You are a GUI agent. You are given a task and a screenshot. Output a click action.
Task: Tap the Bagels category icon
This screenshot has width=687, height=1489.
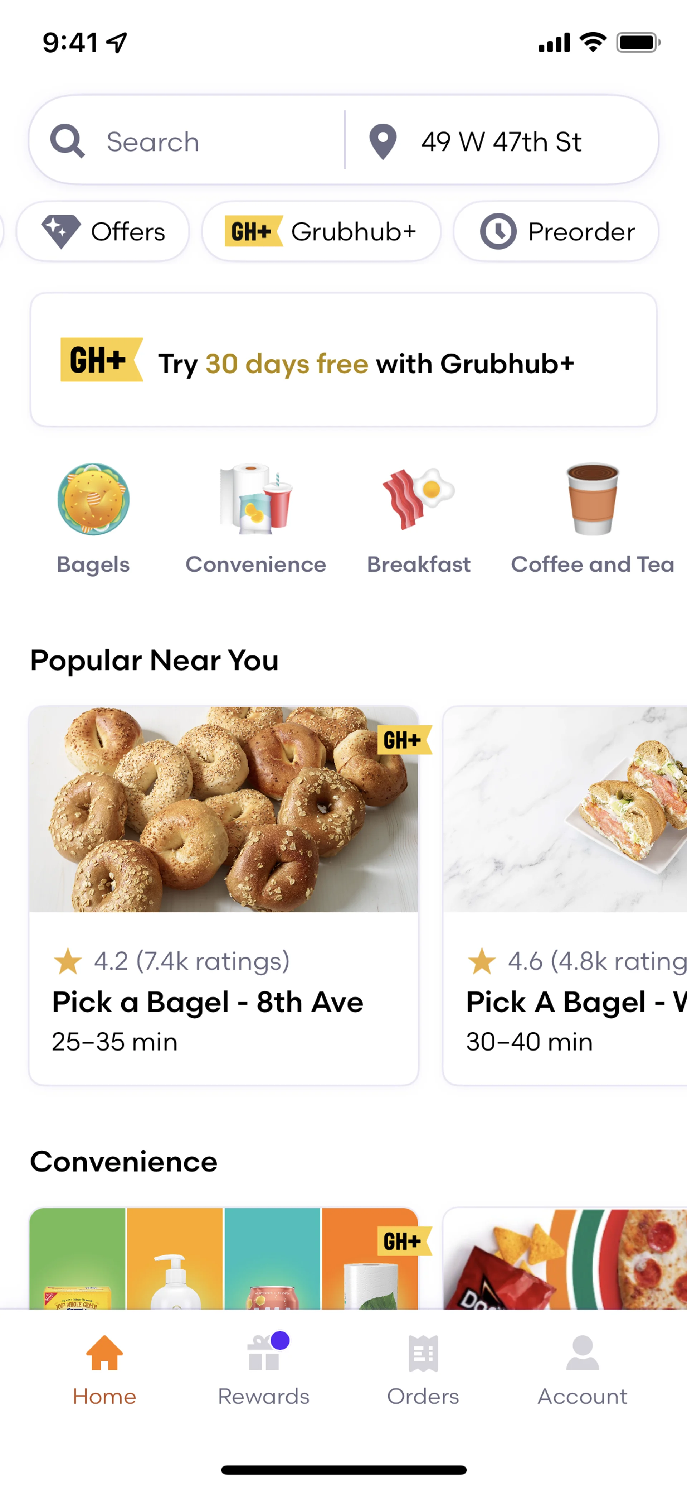pyautogui.click(x=93, y=499)
